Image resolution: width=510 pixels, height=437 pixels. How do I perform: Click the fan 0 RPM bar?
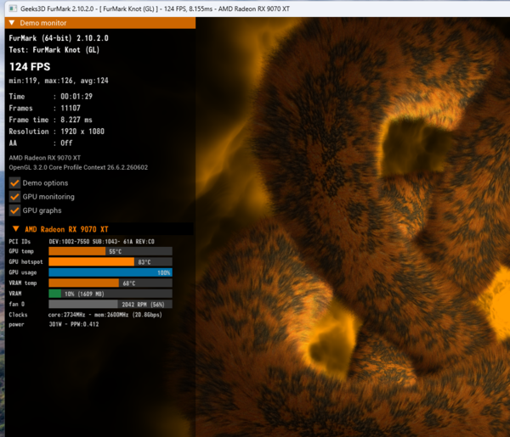click(x=110, y=305)
